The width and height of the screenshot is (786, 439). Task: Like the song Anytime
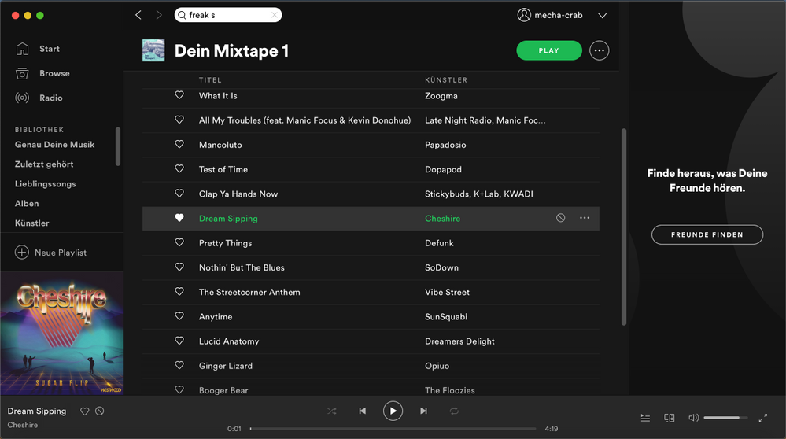[x=179, y=315]
